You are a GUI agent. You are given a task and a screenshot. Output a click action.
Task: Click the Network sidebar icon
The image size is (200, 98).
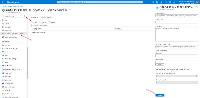click(3, 90)
